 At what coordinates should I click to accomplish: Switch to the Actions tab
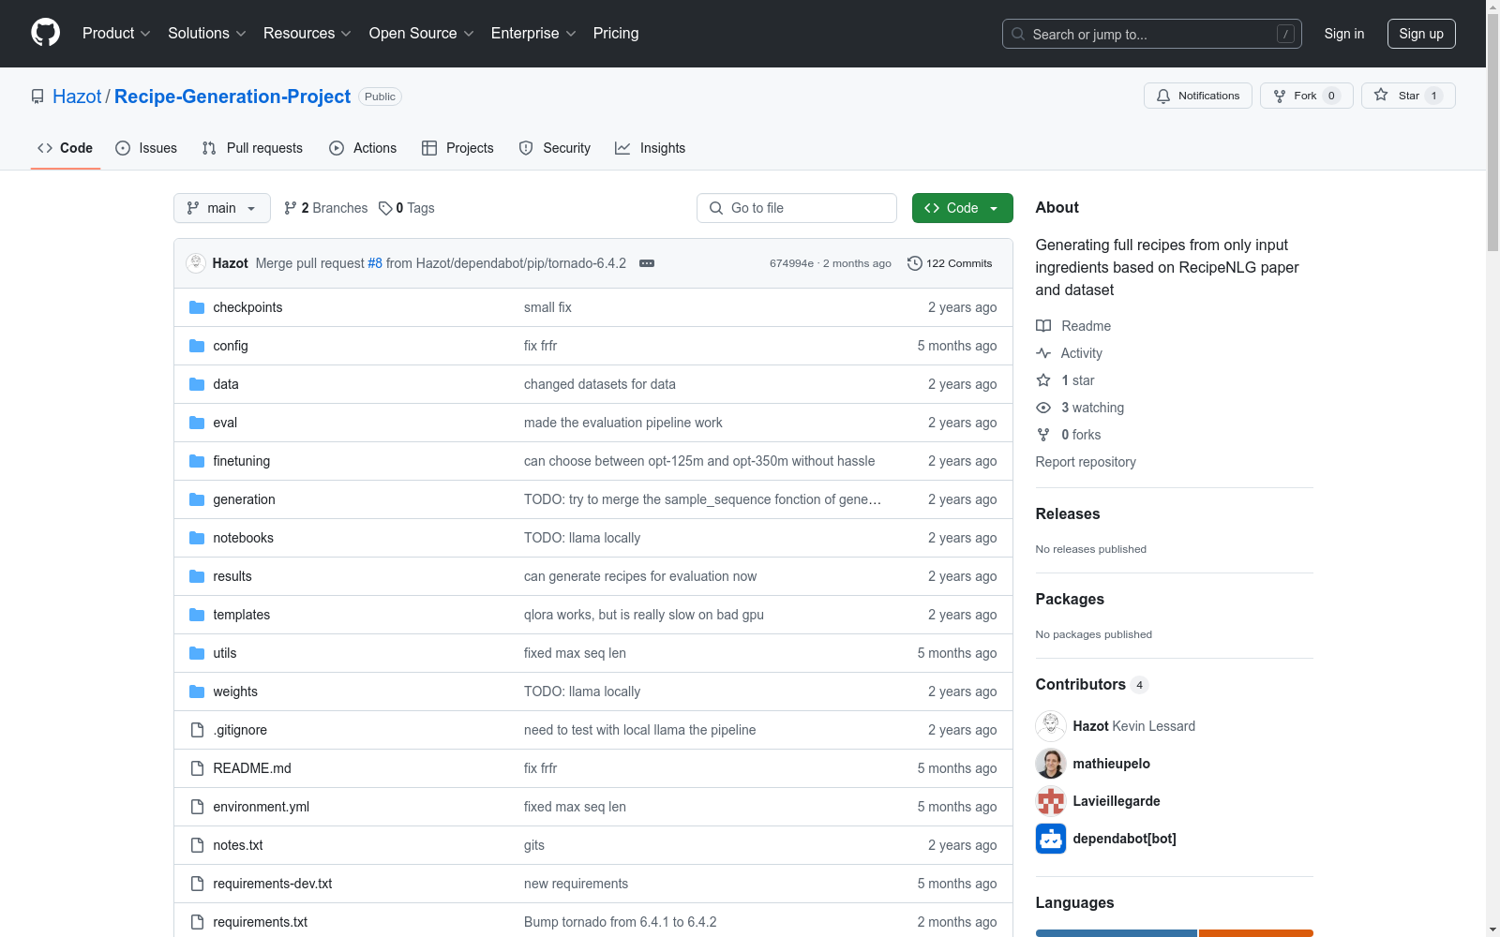[x=363, y=148]
